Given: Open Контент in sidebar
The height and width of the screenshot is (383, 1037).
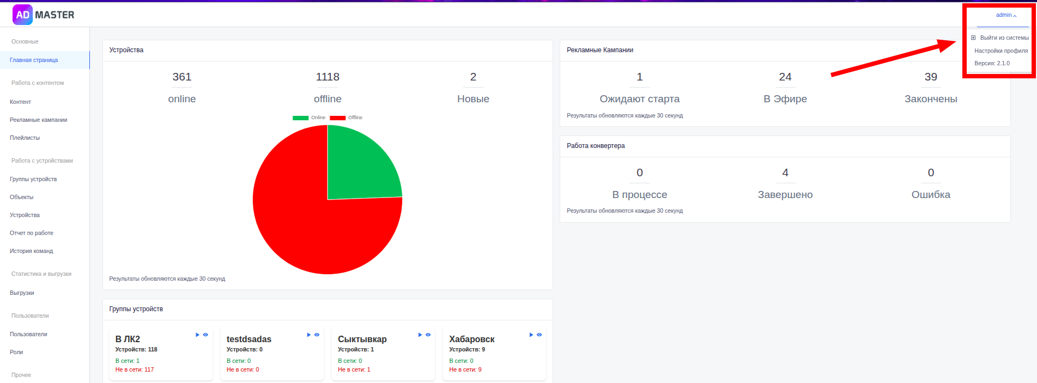Looking at the screenshot, I should coord(20,102).
